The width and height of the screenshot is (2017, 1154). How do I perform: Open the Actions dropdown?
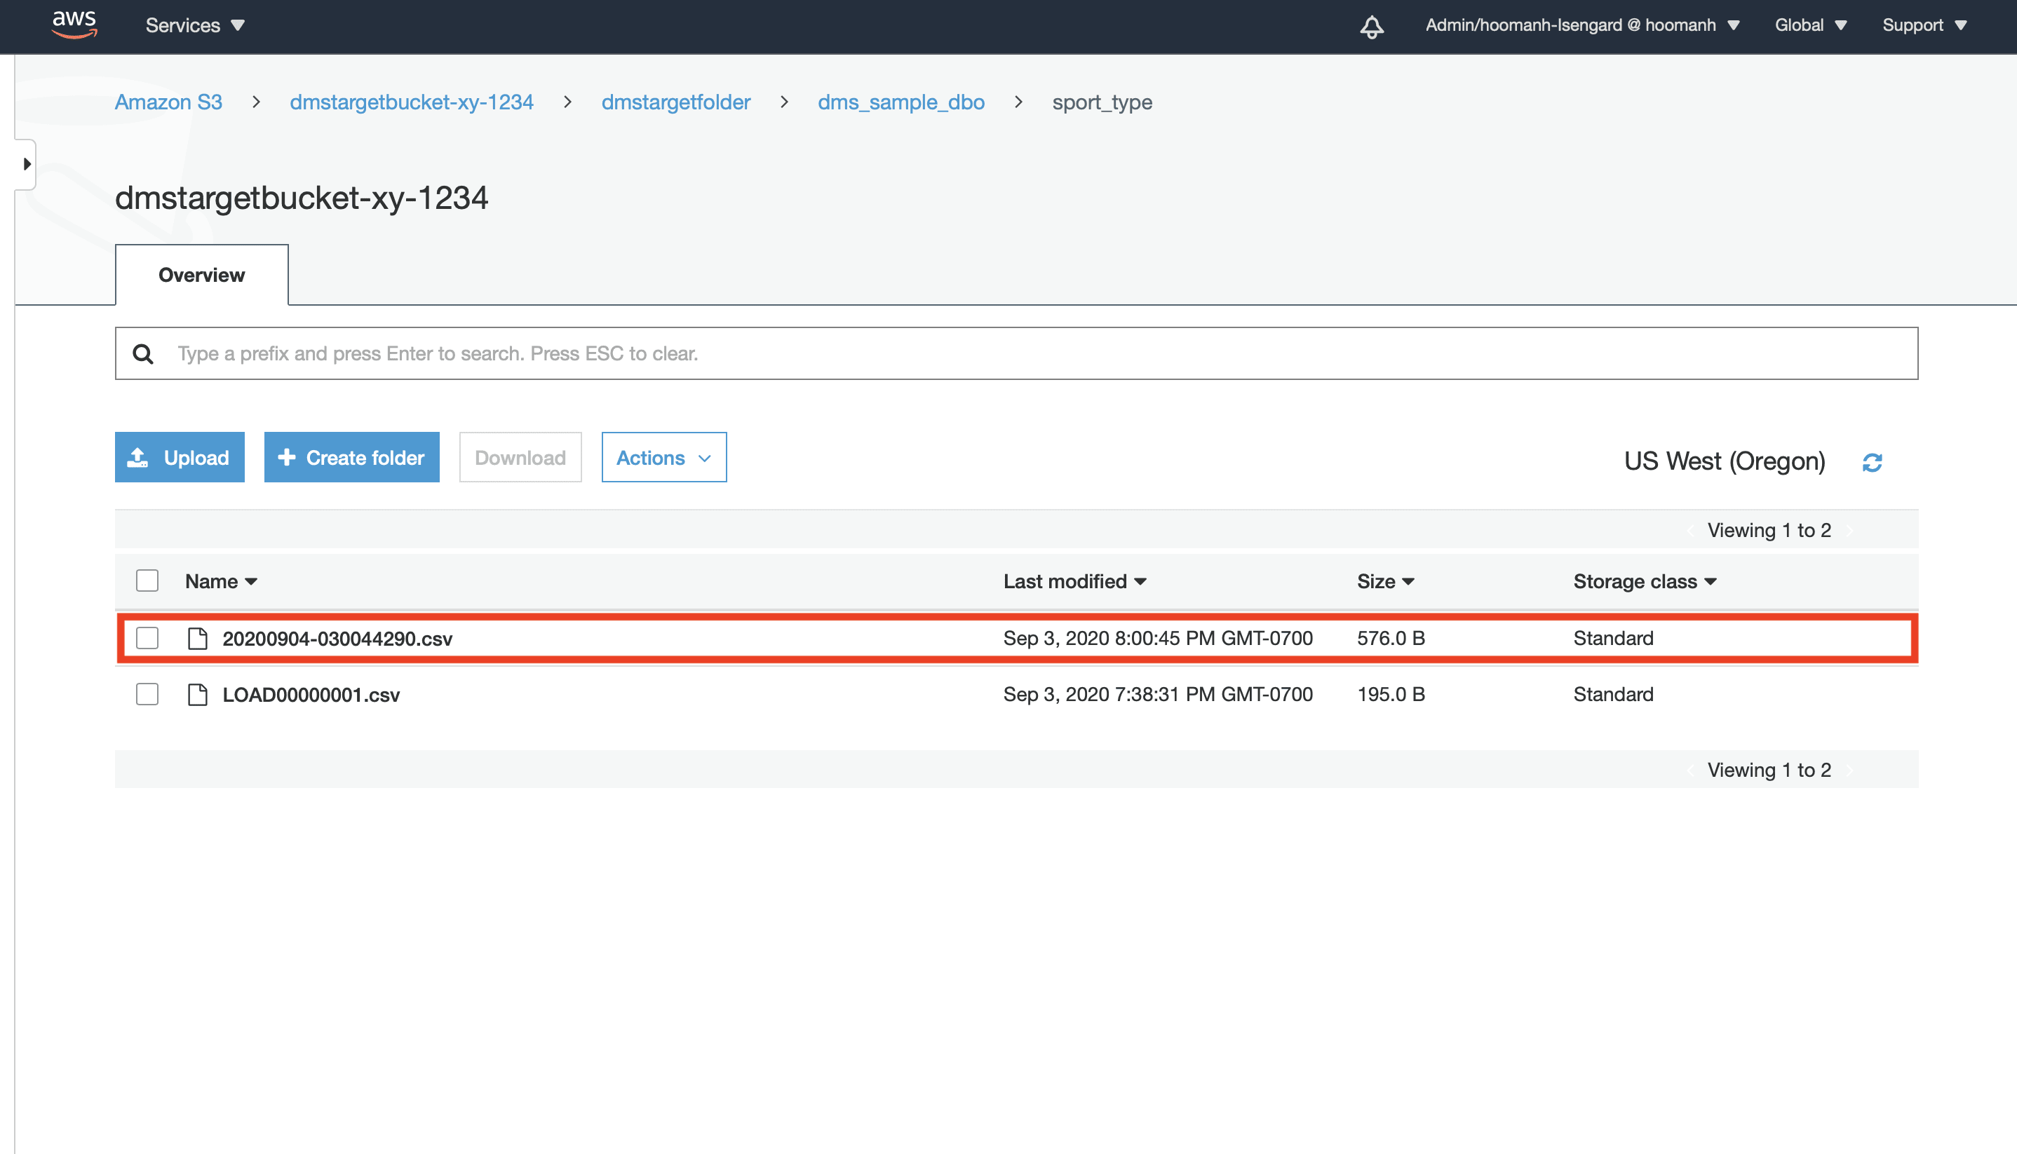[663, 457]
